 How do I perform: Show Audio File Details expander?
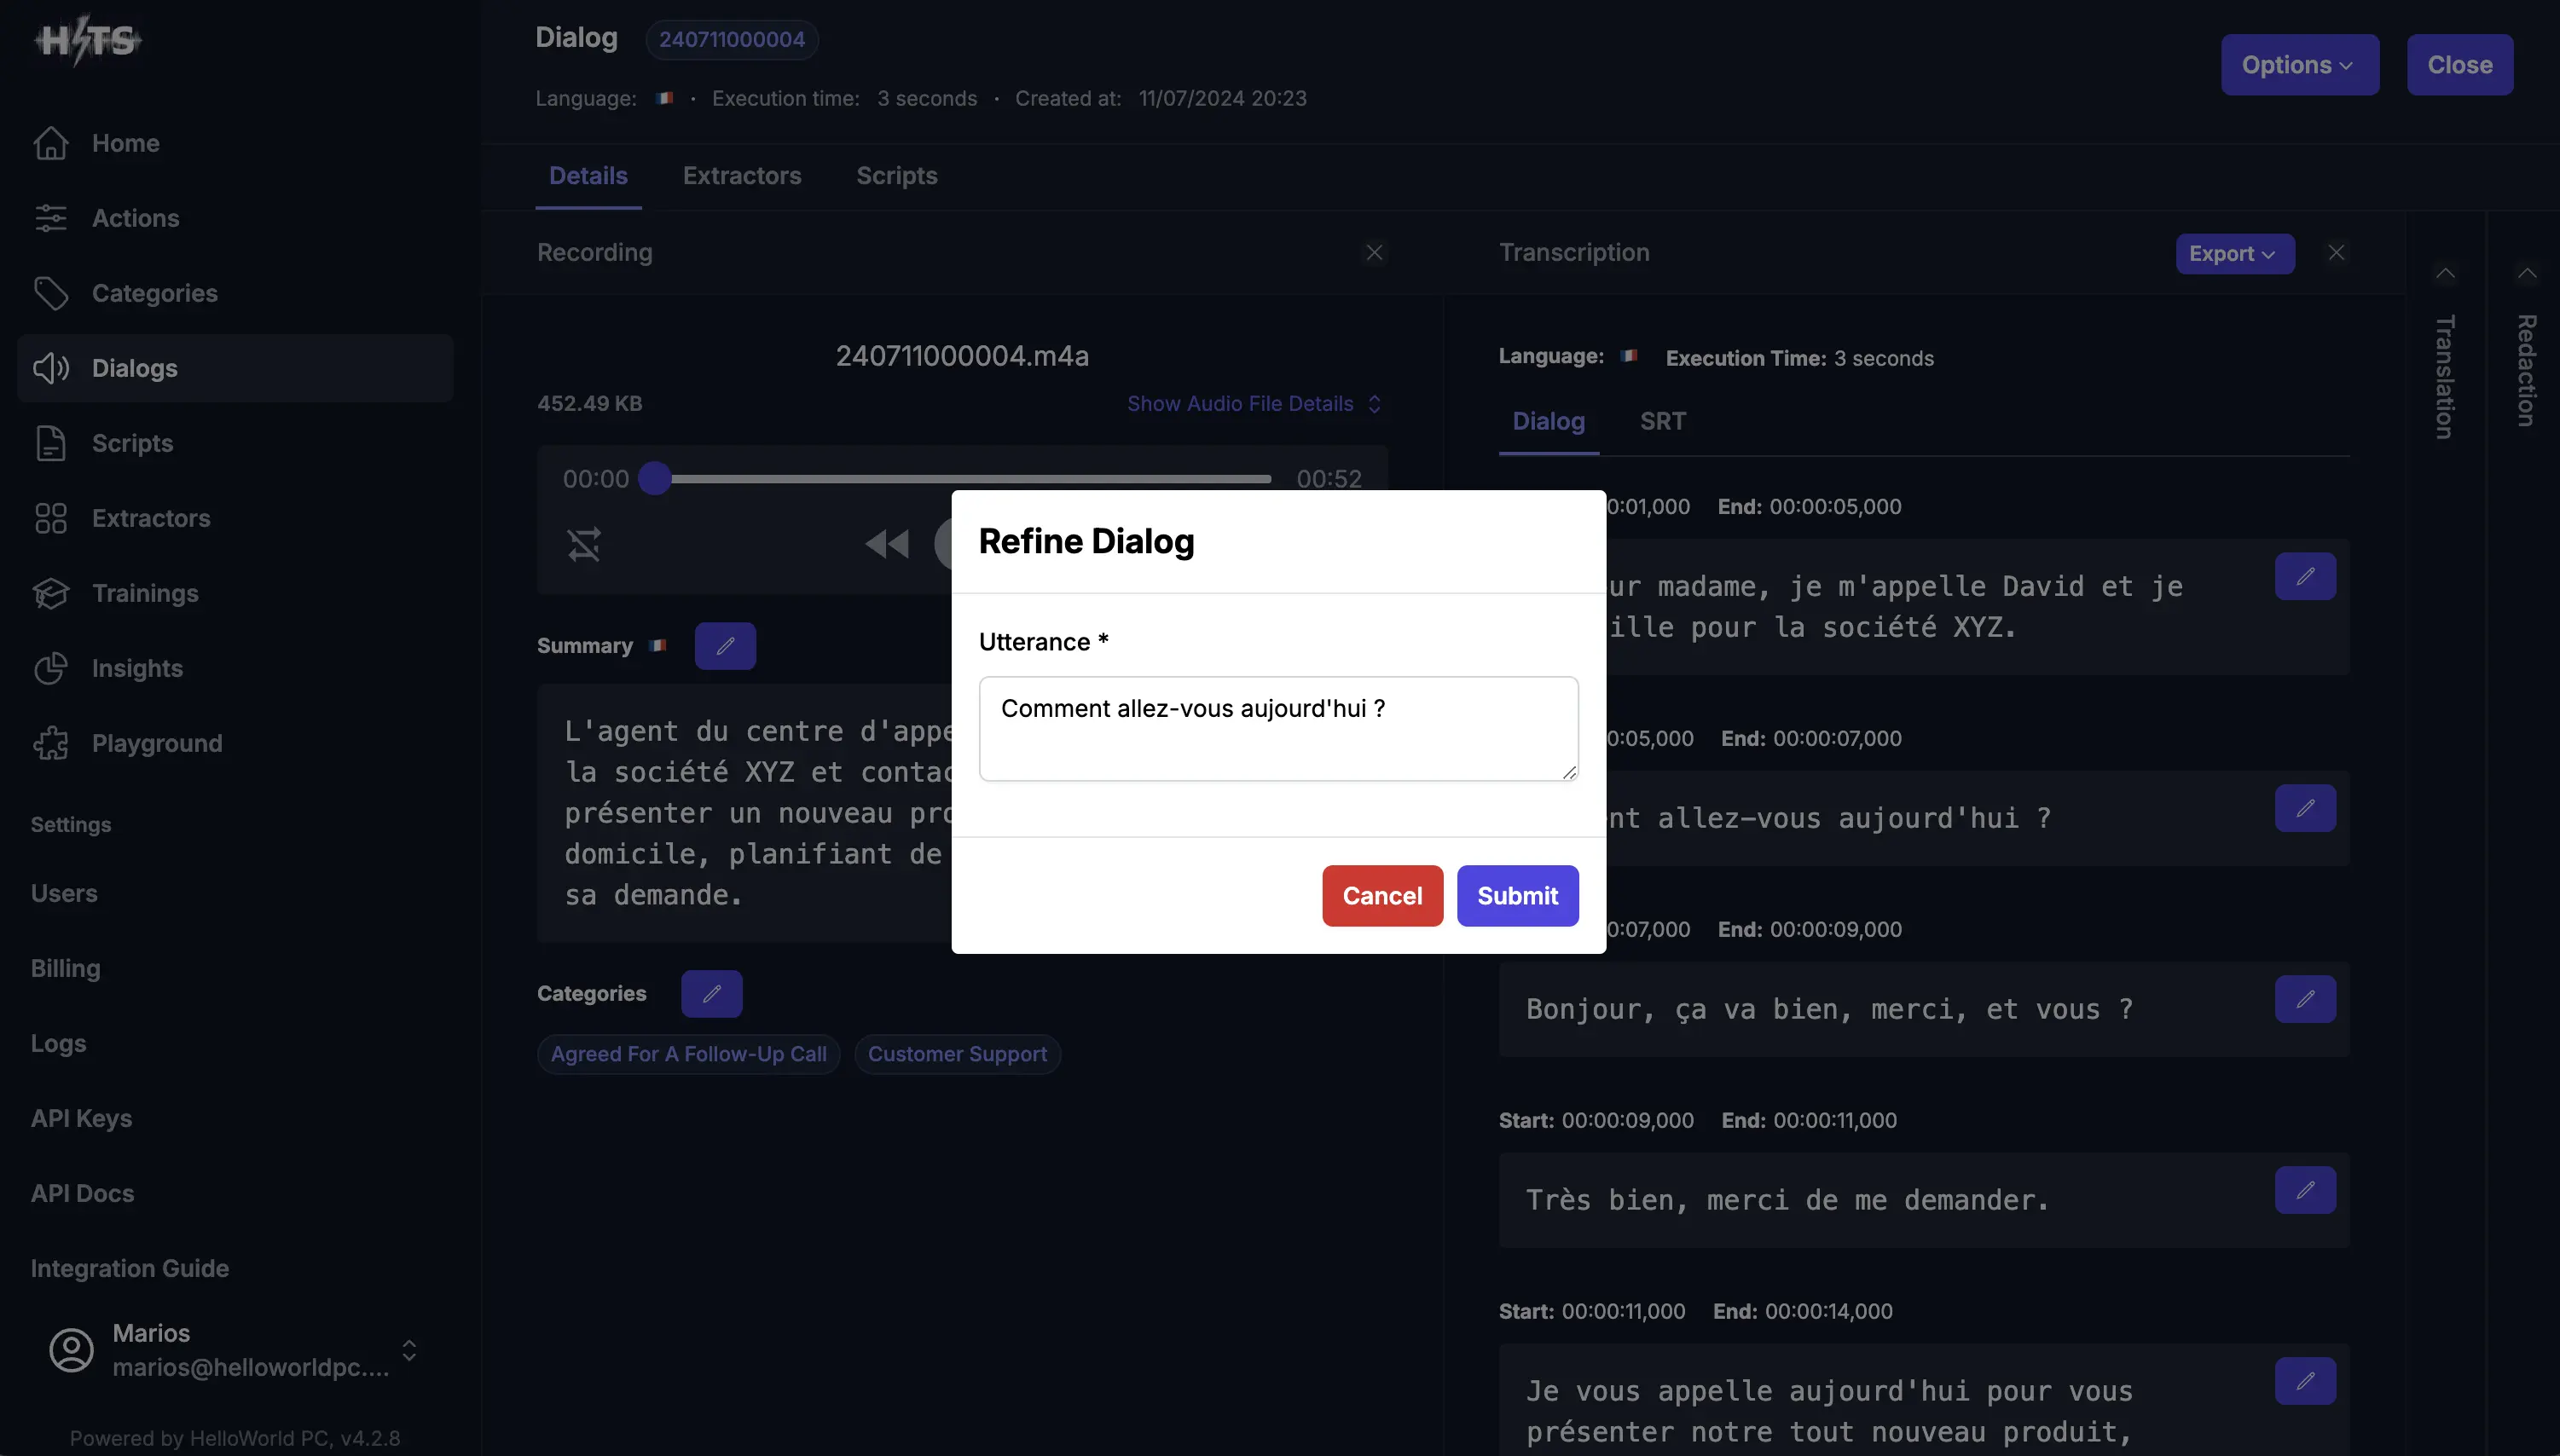1257,402
